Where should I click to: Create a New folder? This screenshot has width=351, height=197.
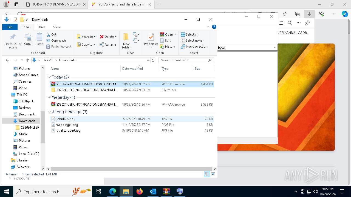pos(126,41)
